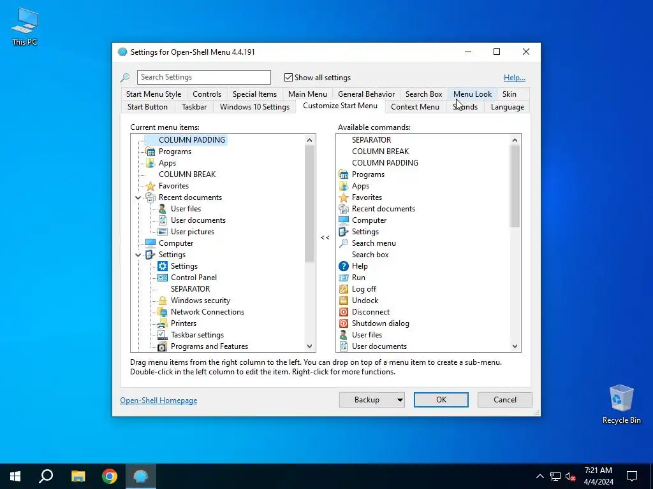Click the Current menu items scrollbar down arrow
The height and width of the screenshot is (489, 653).
pos(309,346)
